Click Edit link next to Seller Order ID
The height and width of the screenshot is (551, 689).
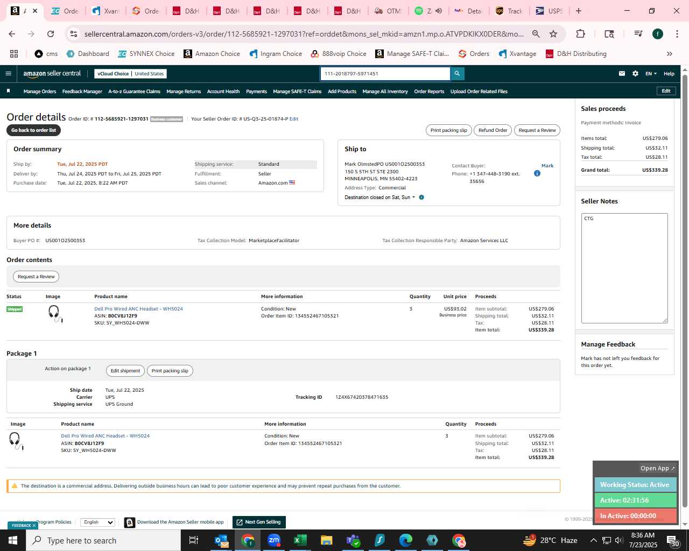coord(294,119)
